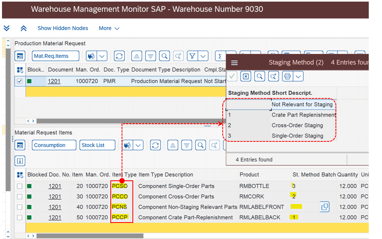Image resolution: width=382 pixels, height=239 pixels.
Task: Open document 1201 link in PMR row
Action: coord(54,81)
